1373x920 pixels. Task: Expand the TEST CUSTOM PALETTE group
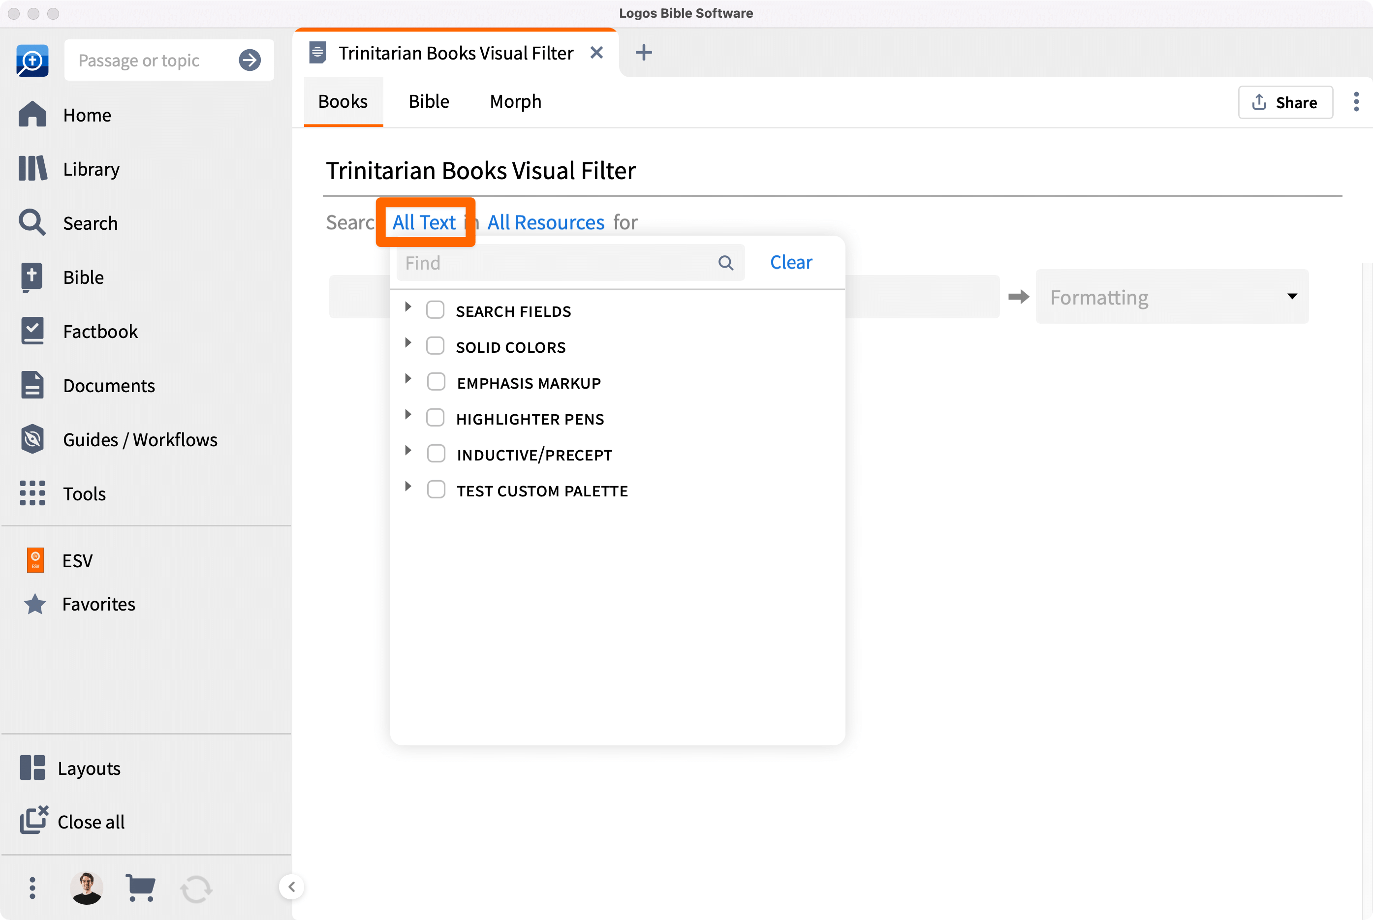[x=408, y=486]
